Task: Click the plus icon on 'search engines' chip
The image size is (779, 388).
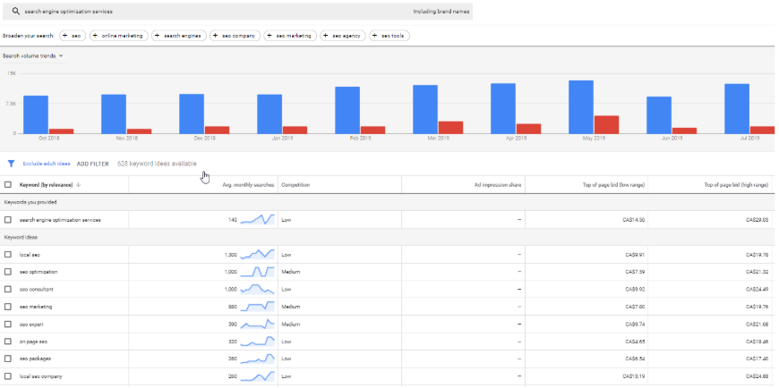Action: click(x=158, y=36)
